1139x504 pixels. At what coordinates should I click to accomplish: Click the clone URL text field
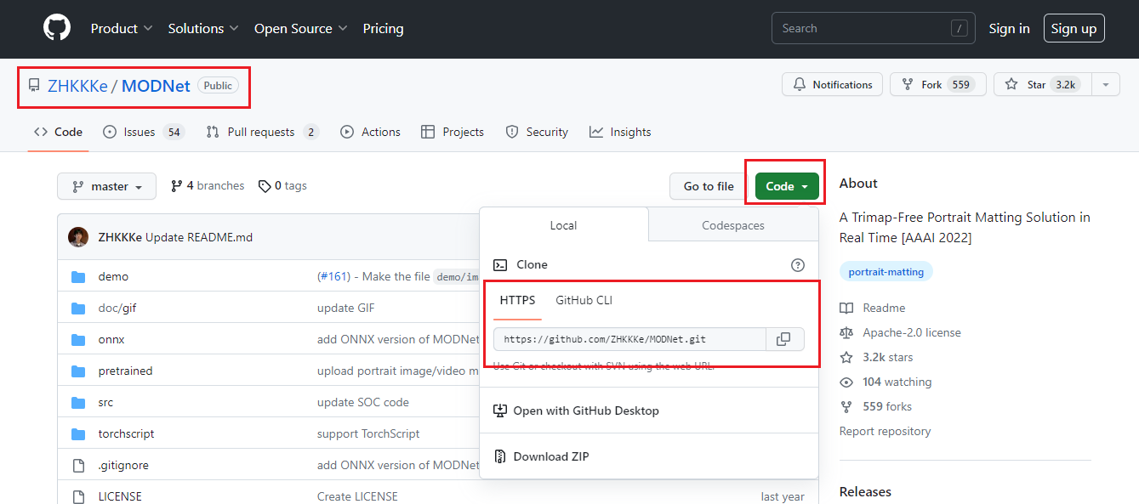[629, 339]
